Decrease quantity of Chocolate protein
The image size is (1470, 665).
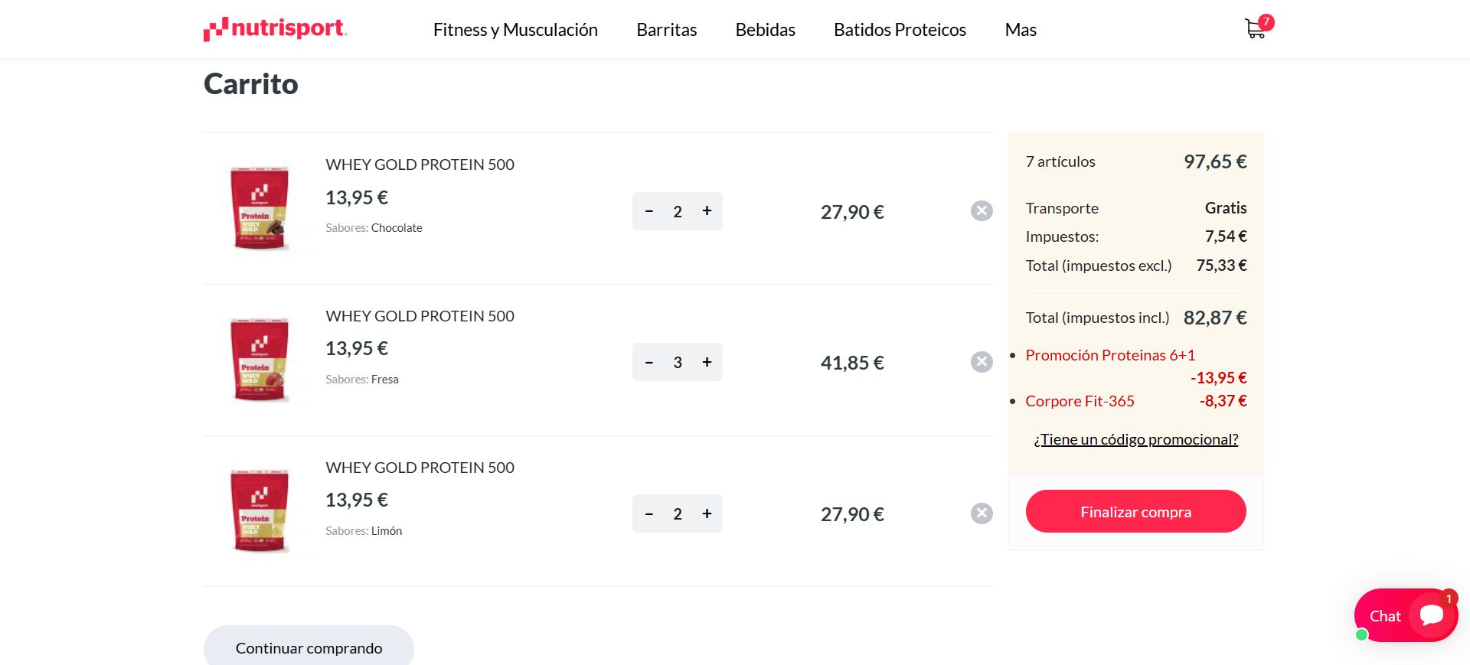[x=649, y=211]
